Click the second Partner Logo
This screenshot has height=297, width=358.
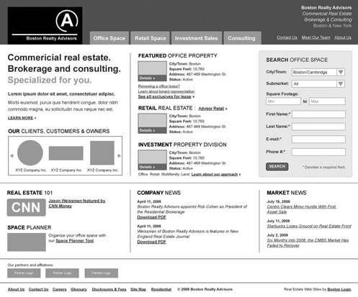click(x=62, y=273)
